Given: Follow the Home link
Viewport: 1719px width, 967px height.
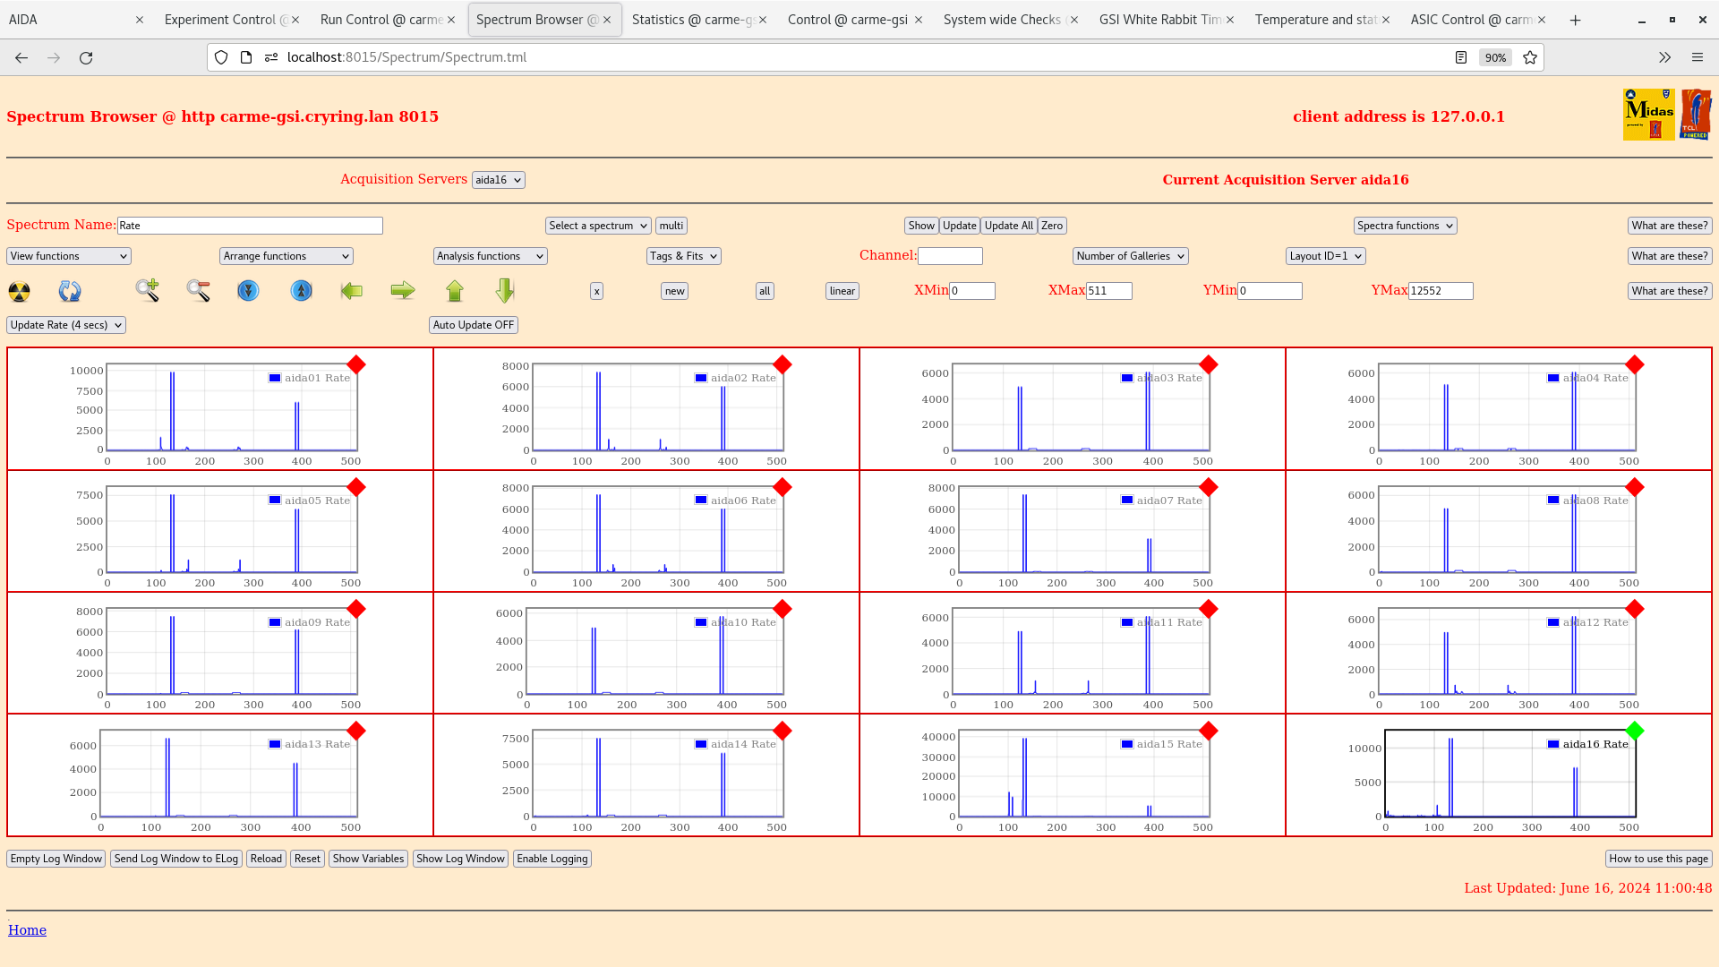Looking at the screenshot, I should (x=27, y=930).
